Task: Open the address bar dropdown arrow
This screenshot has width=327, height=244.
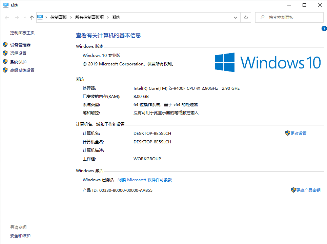Action: point(235,17)
